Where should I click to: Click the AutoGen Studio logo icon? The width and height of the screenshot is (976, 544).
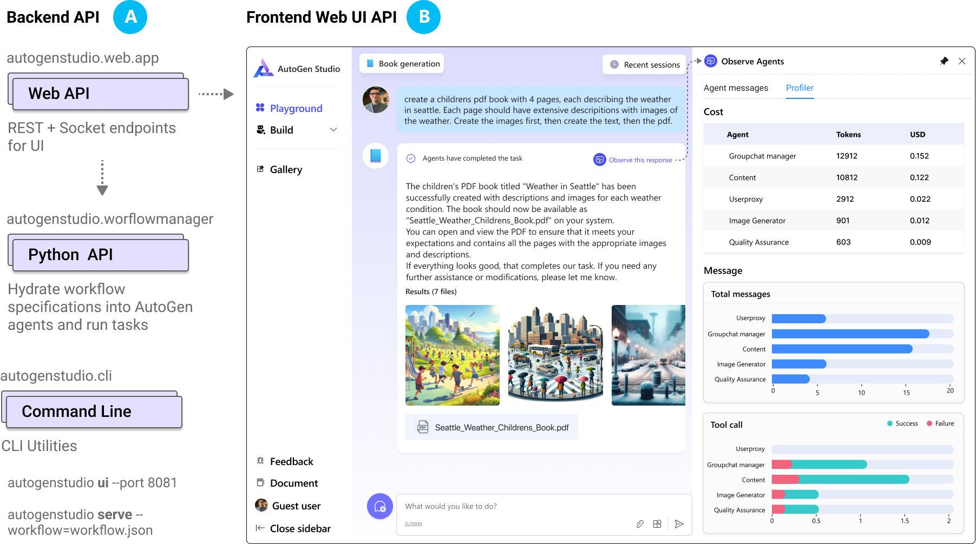click(264, 68)
